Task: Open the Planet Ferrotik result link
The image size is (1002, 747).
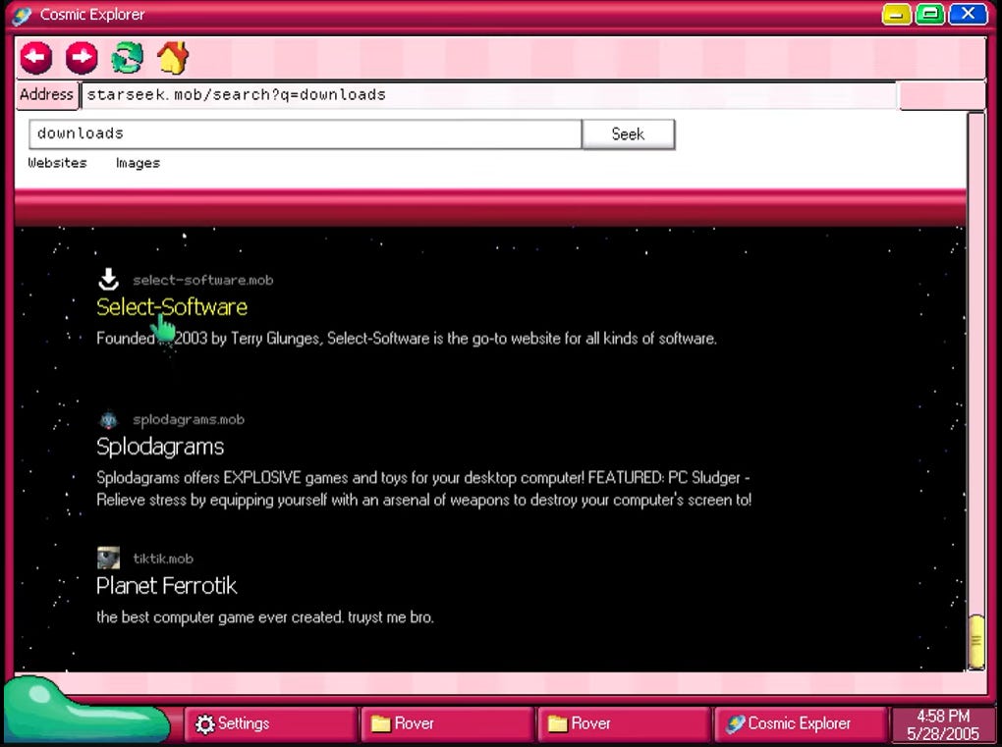Action: tap(167, 586)
